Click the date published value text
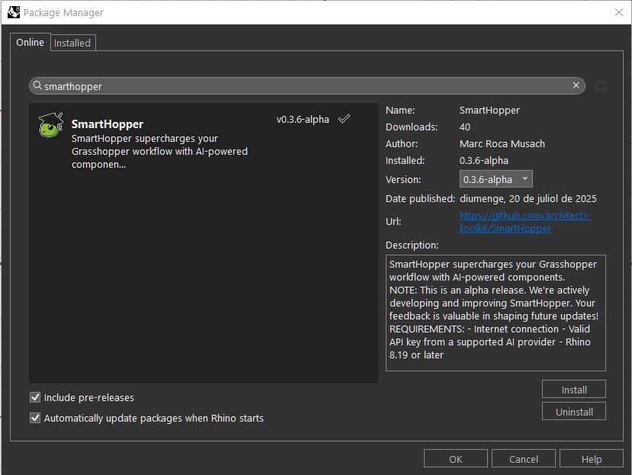632x475 pixels. point(528,199)
